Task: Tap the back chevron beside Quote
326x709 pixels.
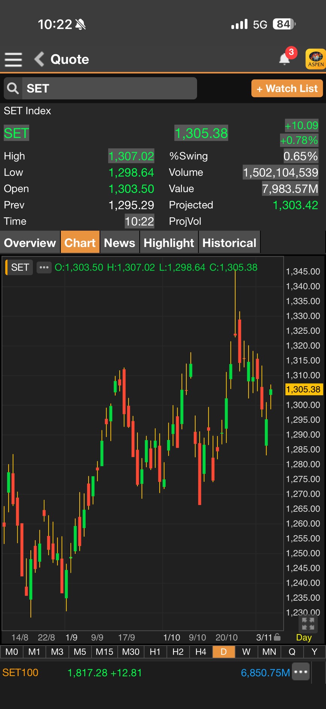Action: [x=39, y=59]
